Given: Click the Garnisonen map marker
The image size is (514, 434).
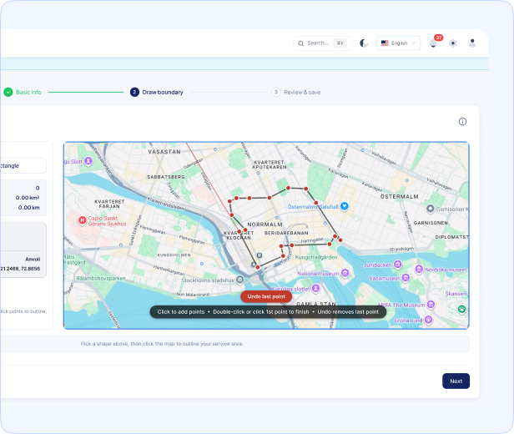Looking at the screenshot, I should click(x=430, y=209).
